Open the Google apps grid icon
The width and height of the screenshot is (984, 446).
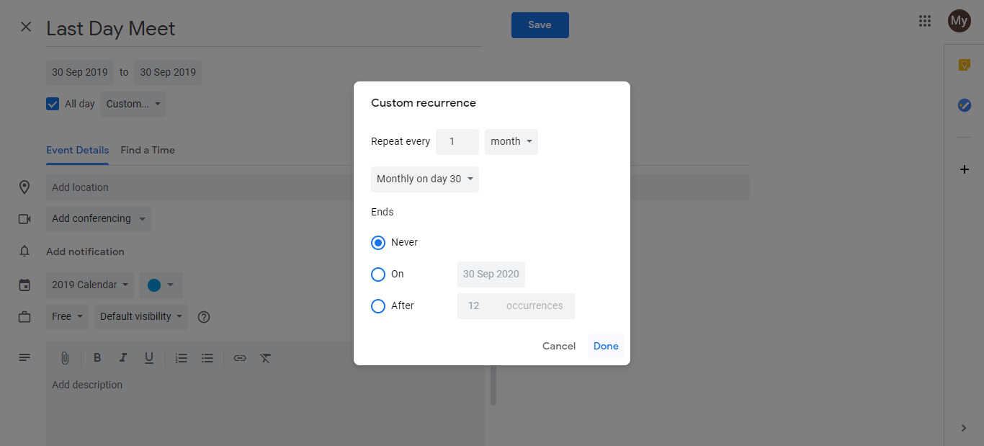[x=925, y=21]
